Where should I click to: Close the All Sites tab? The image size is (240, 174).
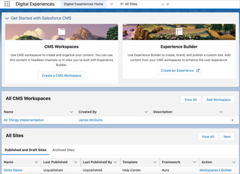[167, 4]
